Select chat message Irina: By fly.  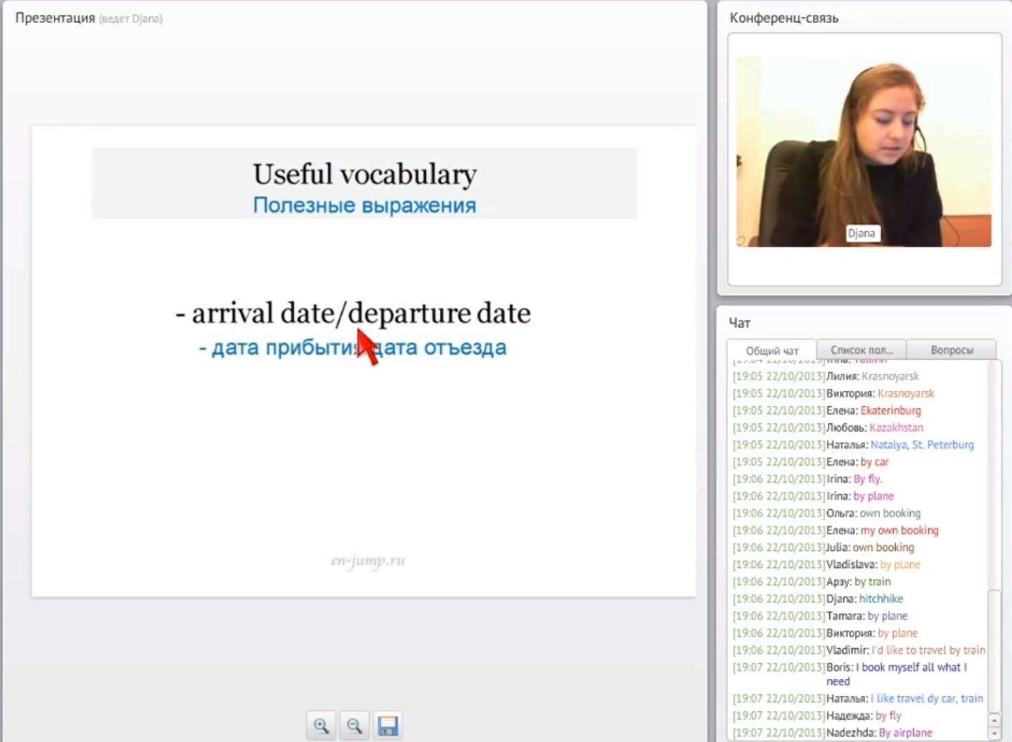point(808,479)
